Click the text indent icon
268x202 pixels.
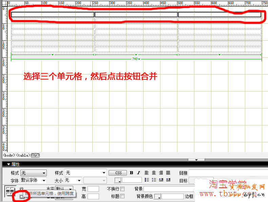click(168, 180)
